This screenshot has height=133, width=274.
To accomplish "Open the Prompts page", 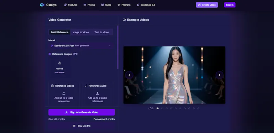I will (x=124, y=5).
